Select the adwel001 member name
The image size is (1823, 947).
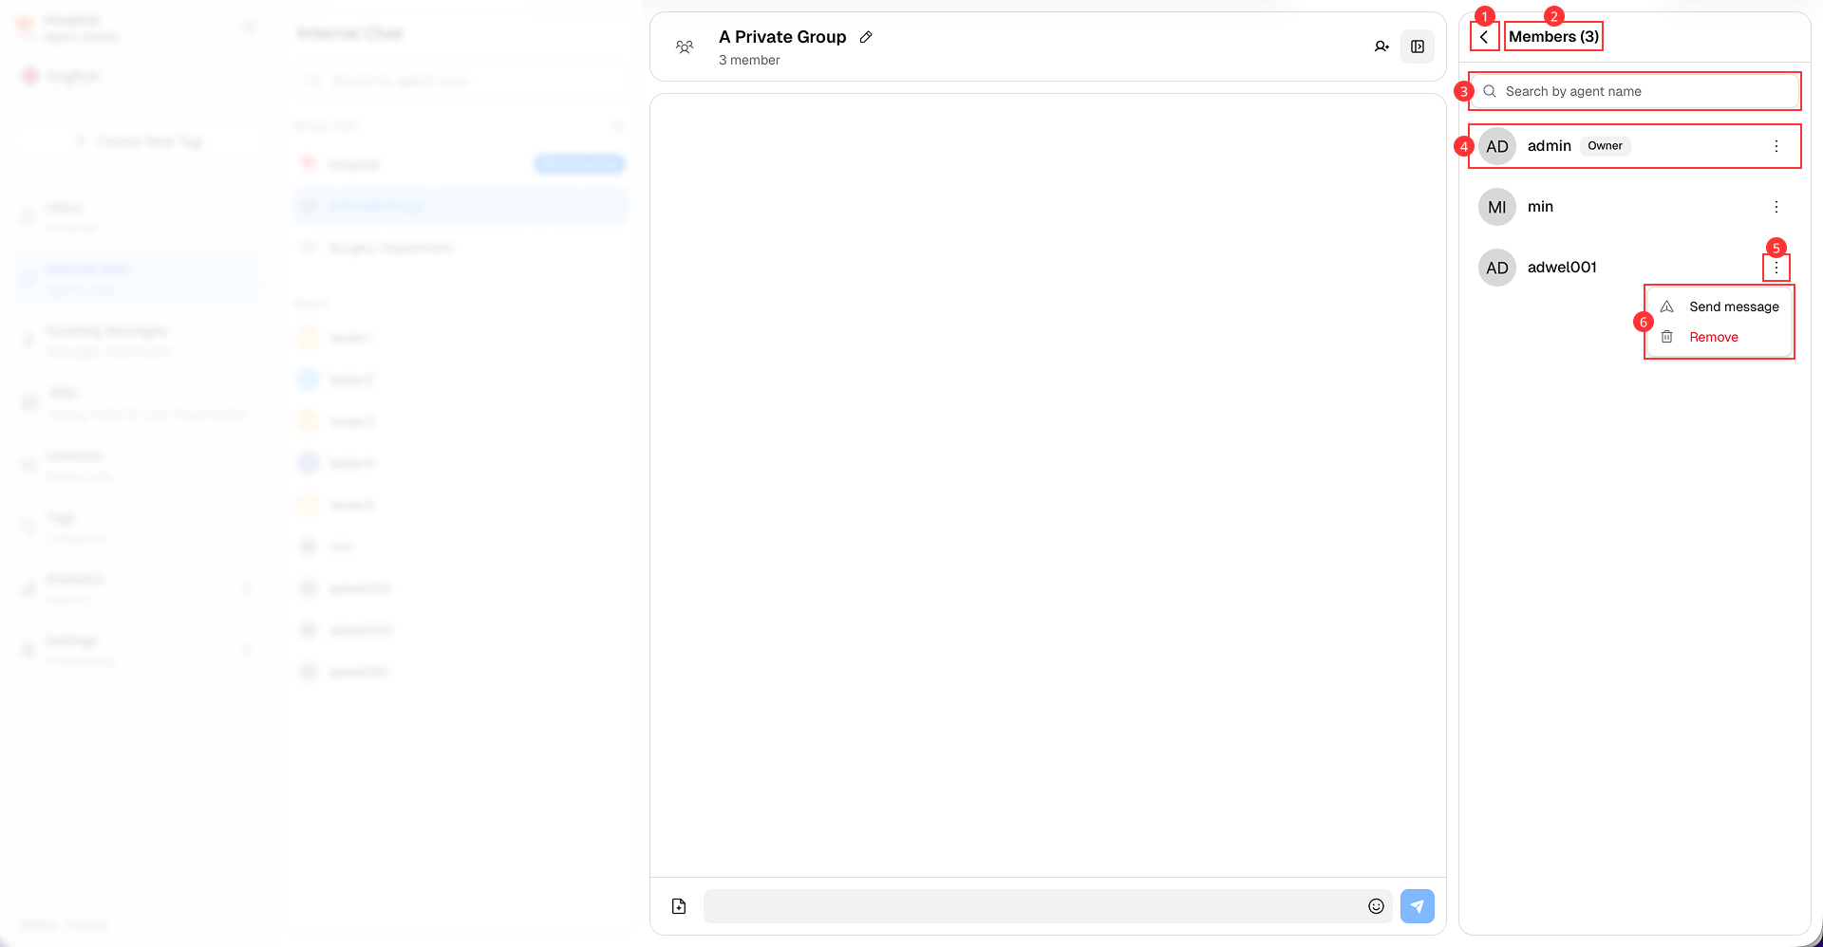point(1562,268)
